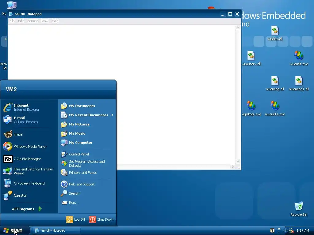Click the Log Off button

[x=76, y=219]
